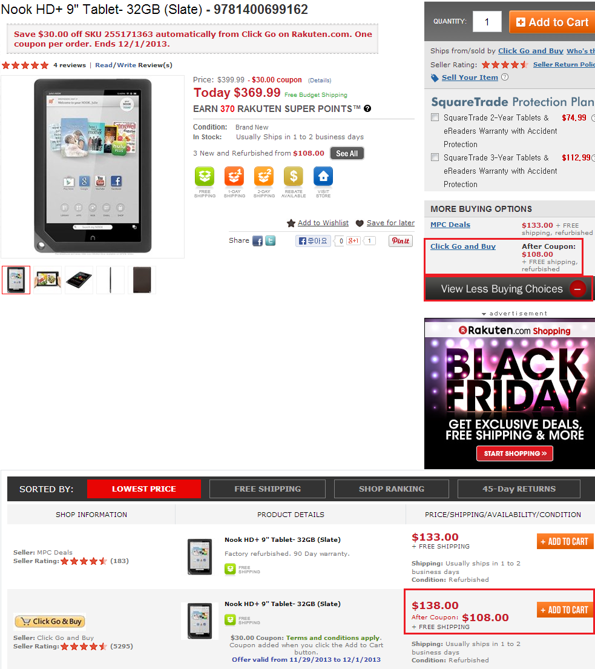Open the Visit Store house icon
This screenshot has height=669, width=595.
[x=323, y=177]
